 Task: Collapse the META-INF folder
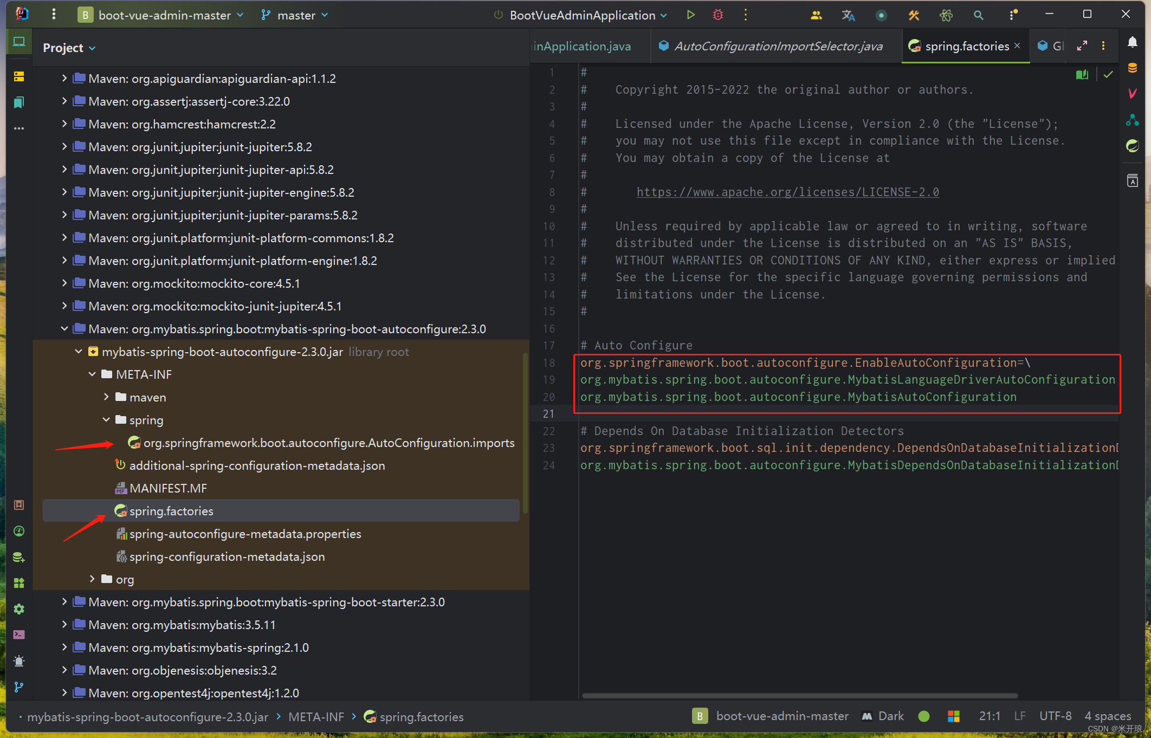pyautogui.click(x=92, y=374)
